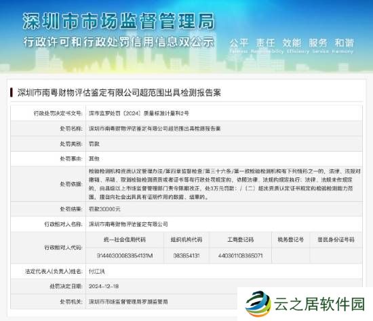Click the legal representative name 付江洪
373x321 pixels.
[x=96, y=272]
